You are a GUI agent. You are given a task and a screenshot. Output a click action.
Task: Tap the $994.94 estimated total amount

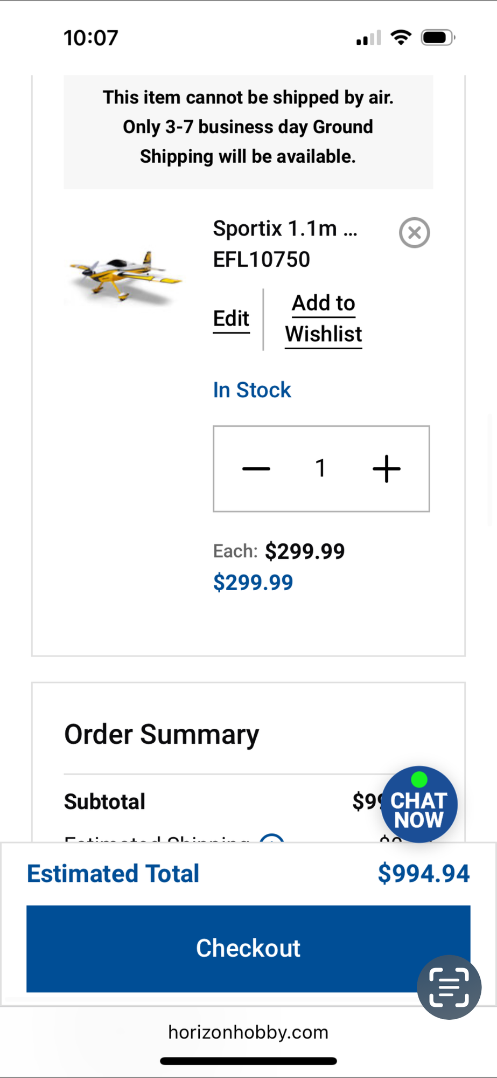click(423, 873)
